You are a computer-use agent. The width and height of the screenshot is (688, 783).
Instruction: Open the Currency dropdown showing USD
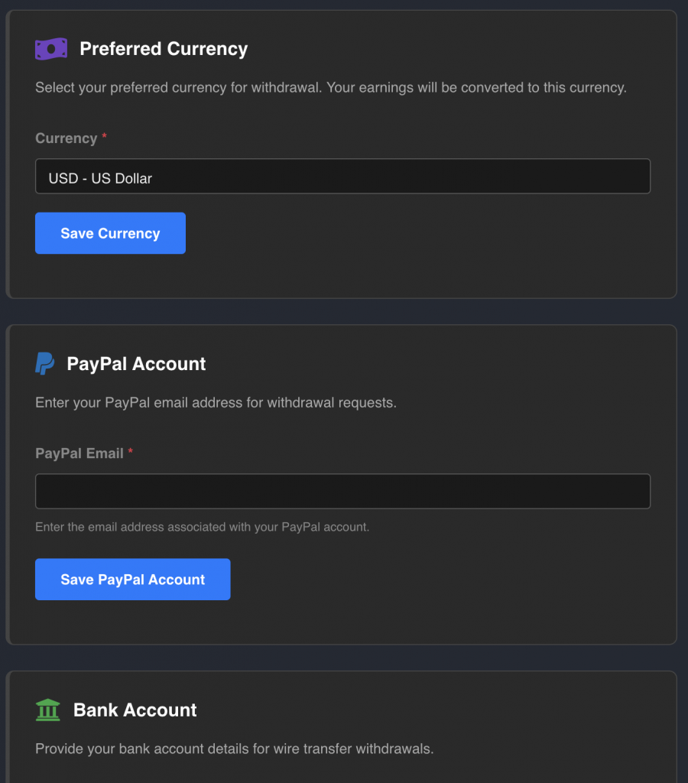pyautogui.click(x=342, y=177)
